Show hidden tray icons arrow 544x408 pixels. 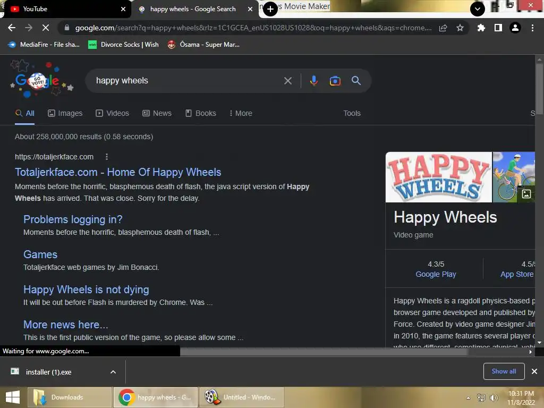(469, 397)
